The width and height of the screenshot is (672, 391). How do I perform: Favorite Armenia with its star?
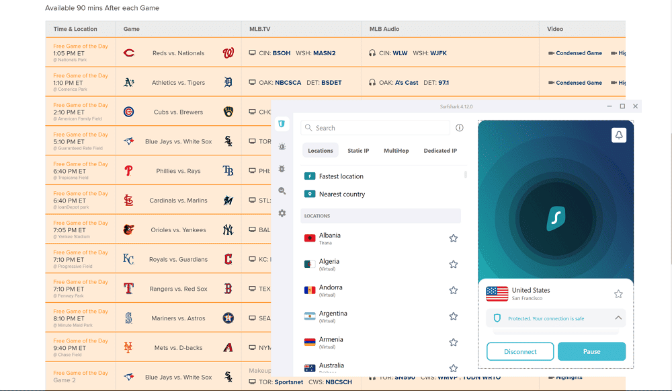[x=454, y=343]
